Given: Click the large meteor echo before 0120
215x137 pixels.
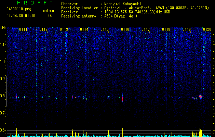Looking at the screenshot, I should (x=201, y=97).
